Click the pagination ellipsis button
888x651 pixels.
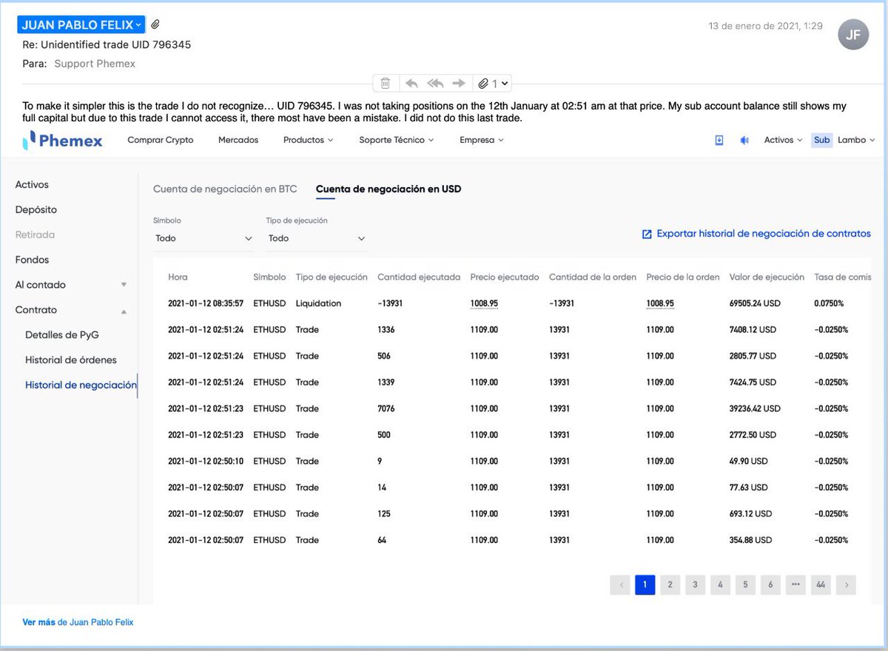(795, 585)
